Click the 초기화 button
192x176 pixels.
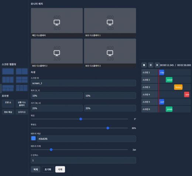(48, 169)
